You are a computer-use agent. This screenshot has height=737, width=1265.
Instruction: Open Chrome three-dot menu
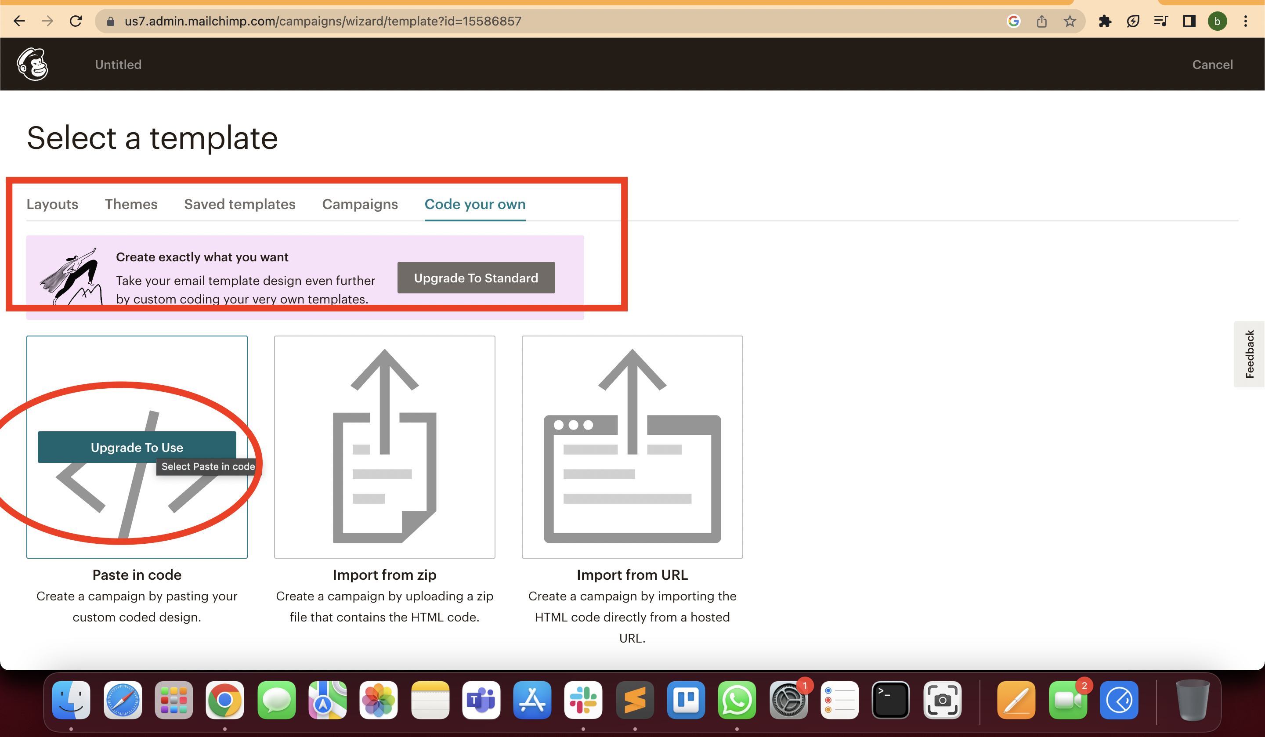pyautogui.click(x=1245, y=21)
